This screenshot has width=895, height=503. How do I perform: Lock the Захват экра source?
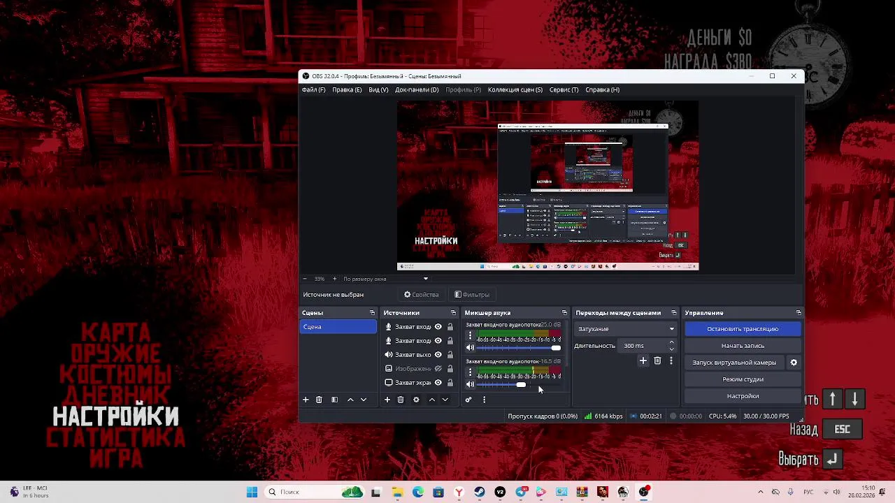pos(450,383)
